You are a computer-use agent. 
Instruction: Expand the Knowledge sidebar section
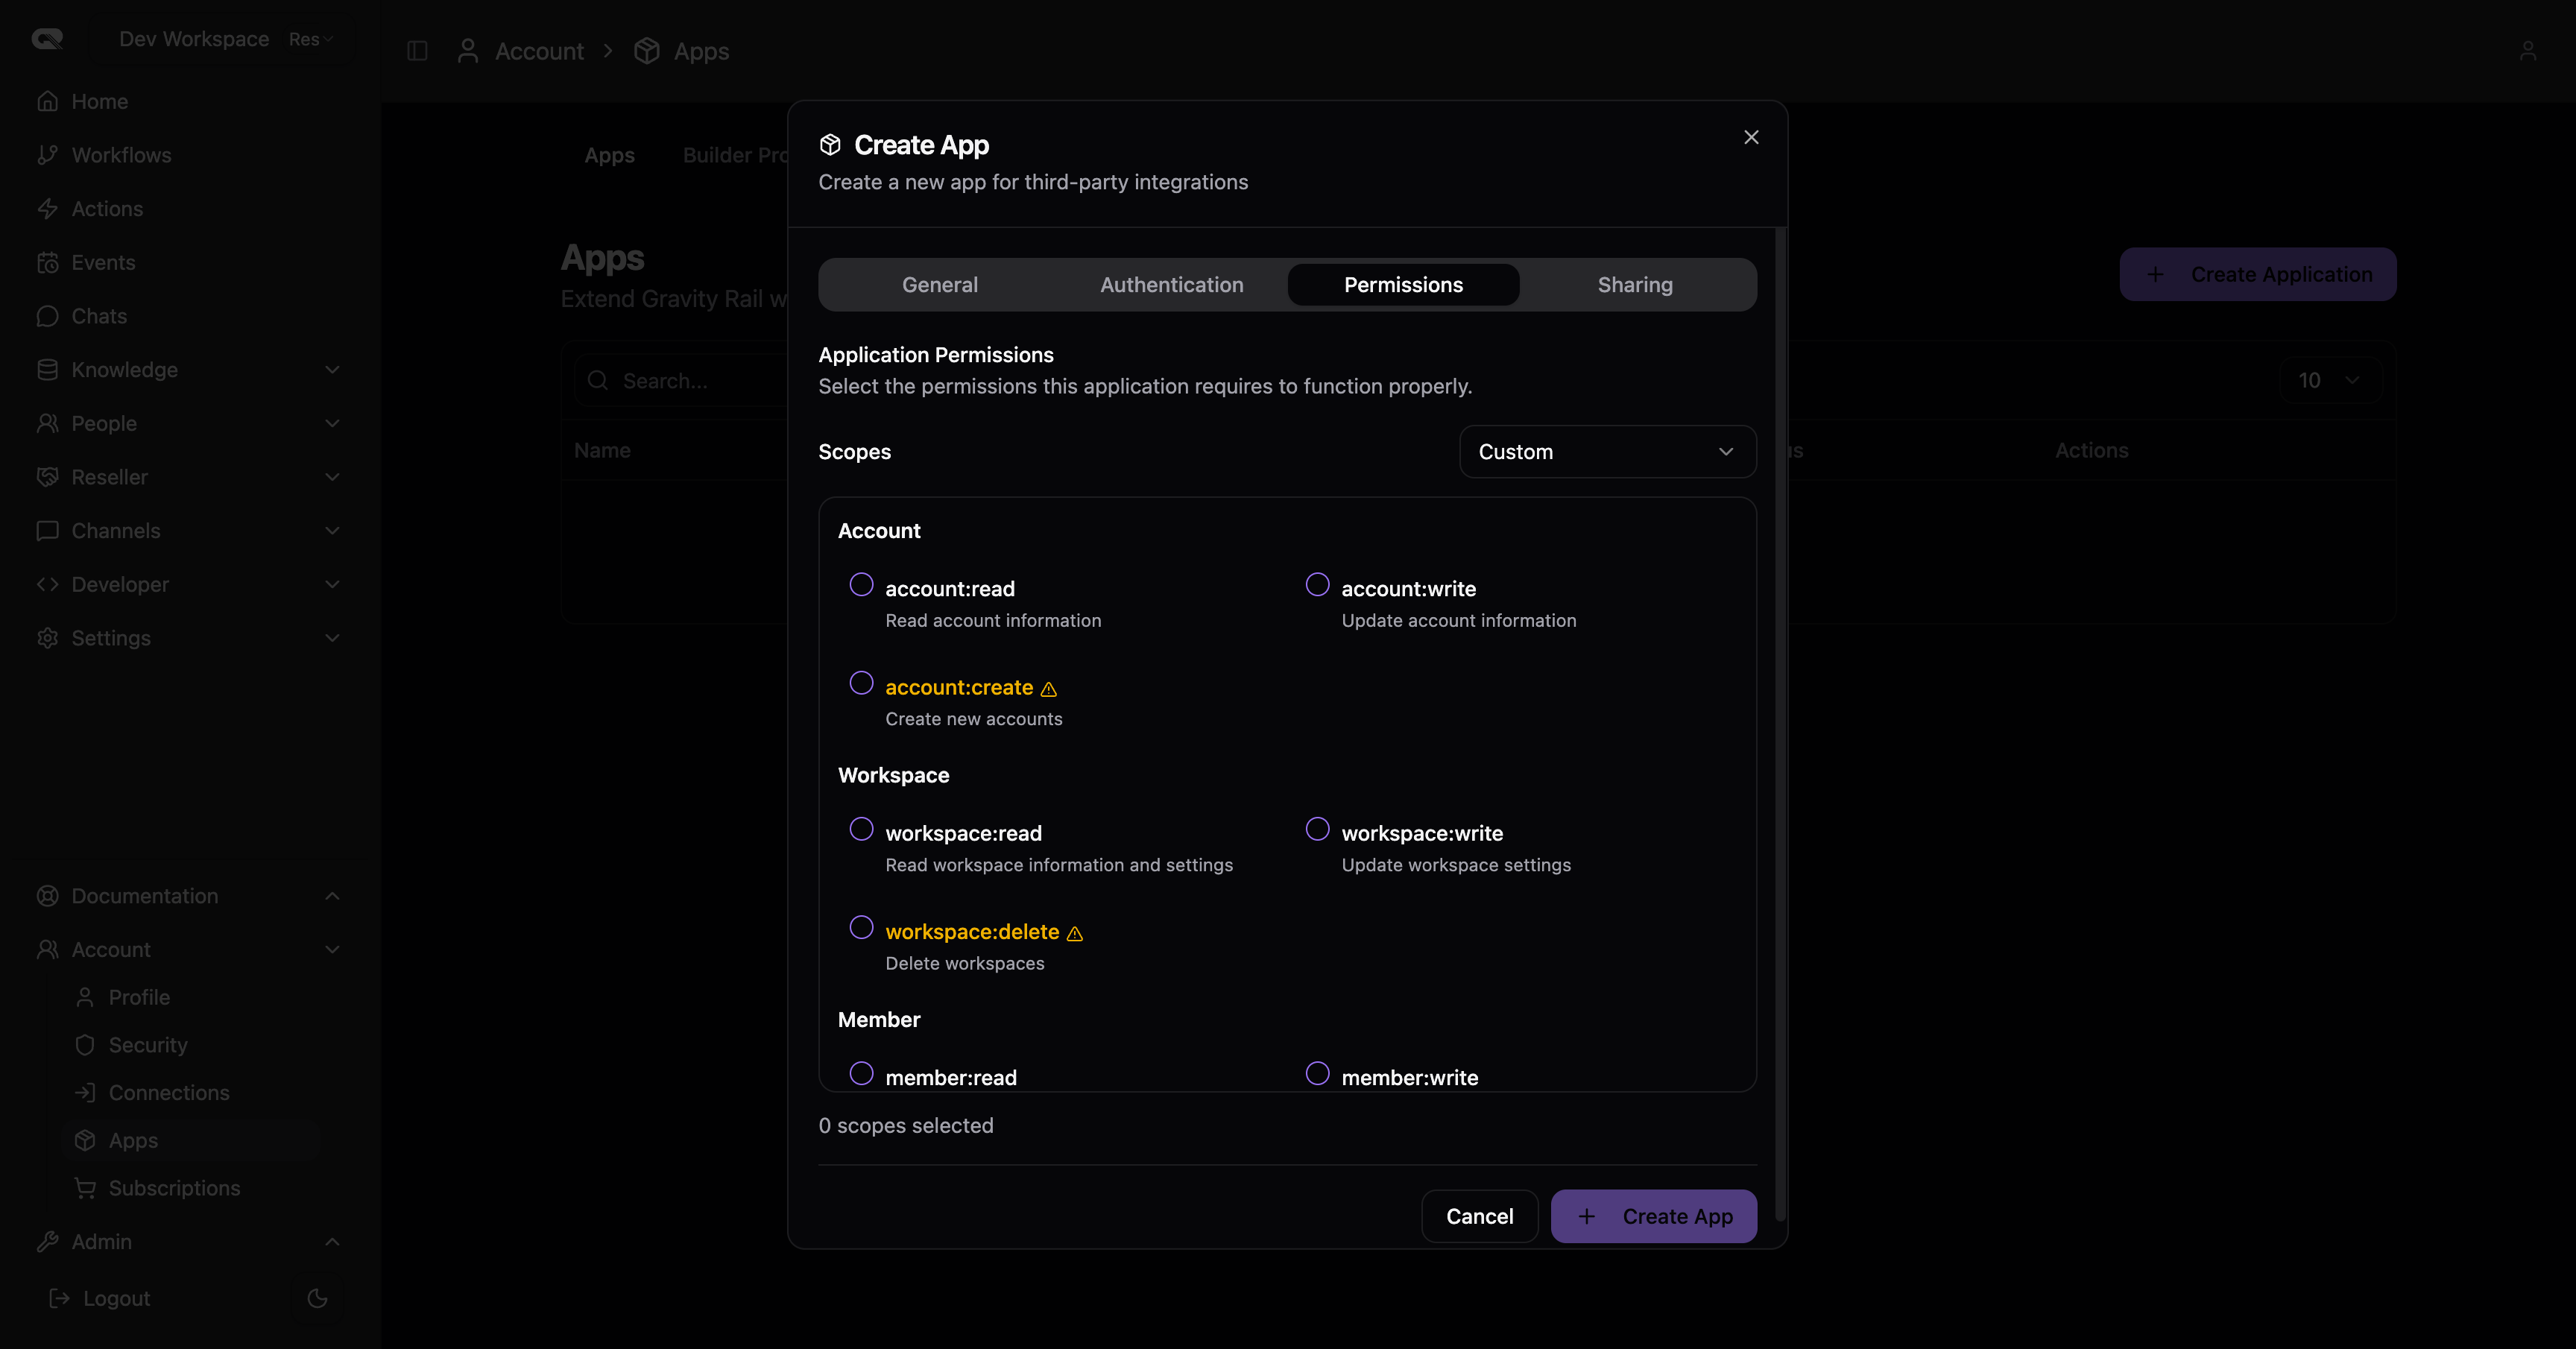pos(332,370)
